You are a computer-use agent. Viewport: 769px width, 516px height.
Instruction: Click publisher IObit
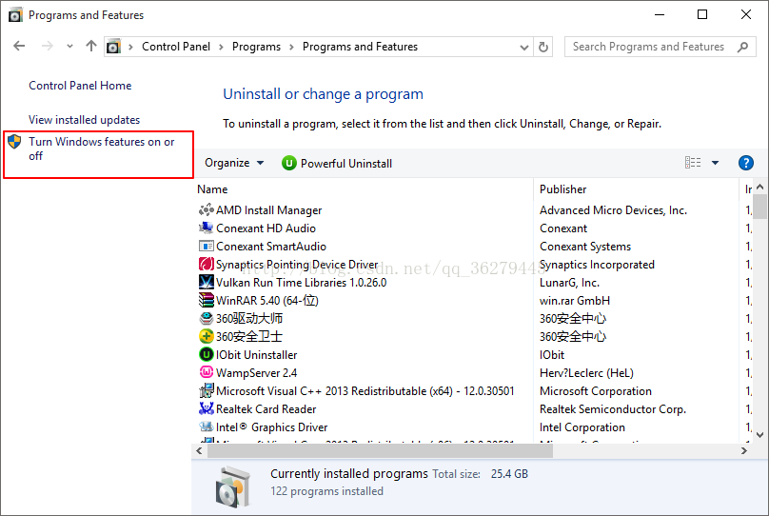(x=552, y=354)
